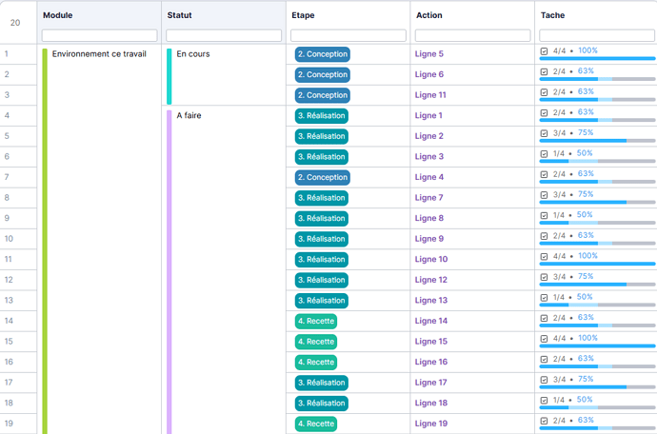Click the task checklist icon for Ligne 13
The width and height of the screenshot is (657, 434).
point(544,297)
